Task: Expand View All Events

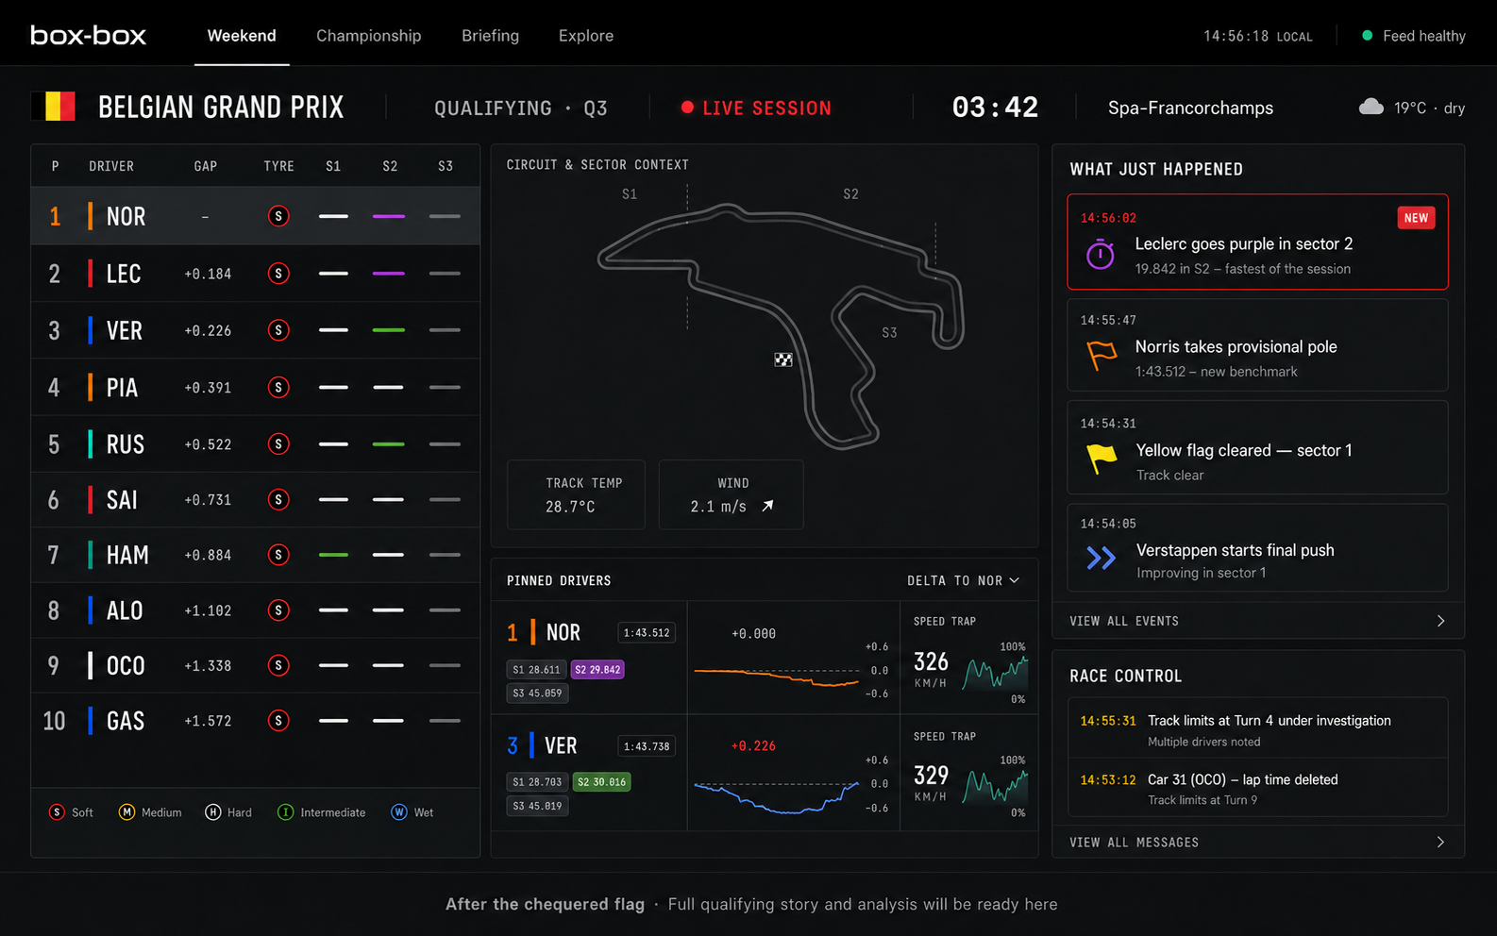Action: click(x=1257, y=621)
